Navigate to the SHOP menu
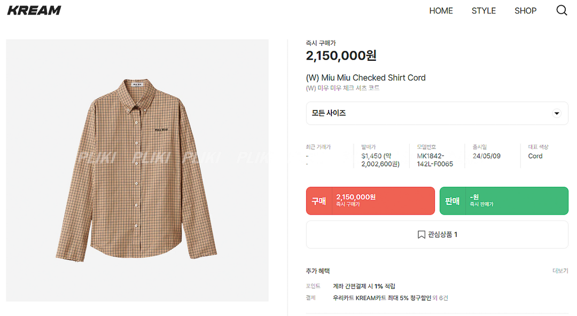577x316 pixels. [525, 11]
